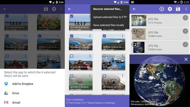Choose Gmail to send files
This screenshot has height=107, width=190.
[16, 103]
